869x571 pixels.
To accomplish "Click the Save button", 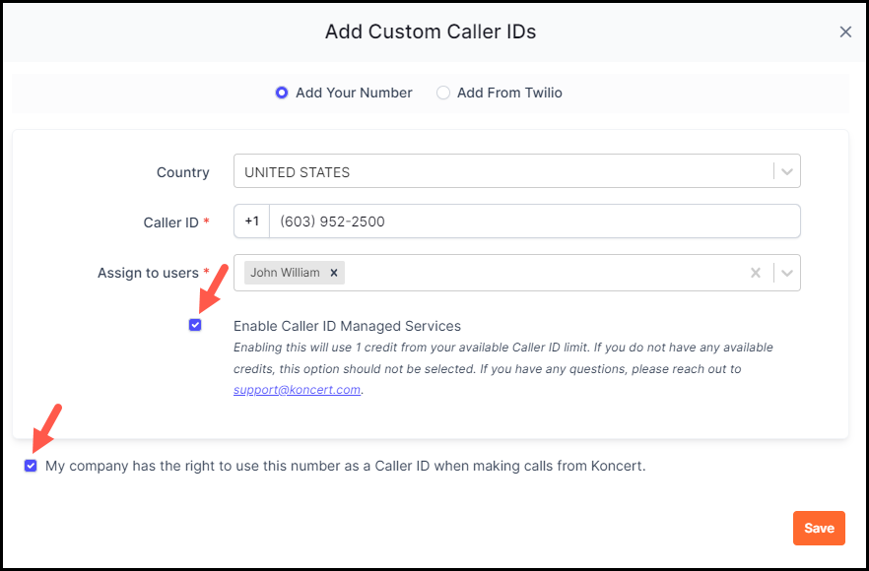I will tap(819, 528).
